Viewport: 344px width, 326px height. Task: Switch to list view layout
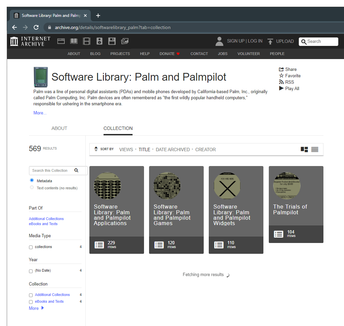[x=315, y=149]
